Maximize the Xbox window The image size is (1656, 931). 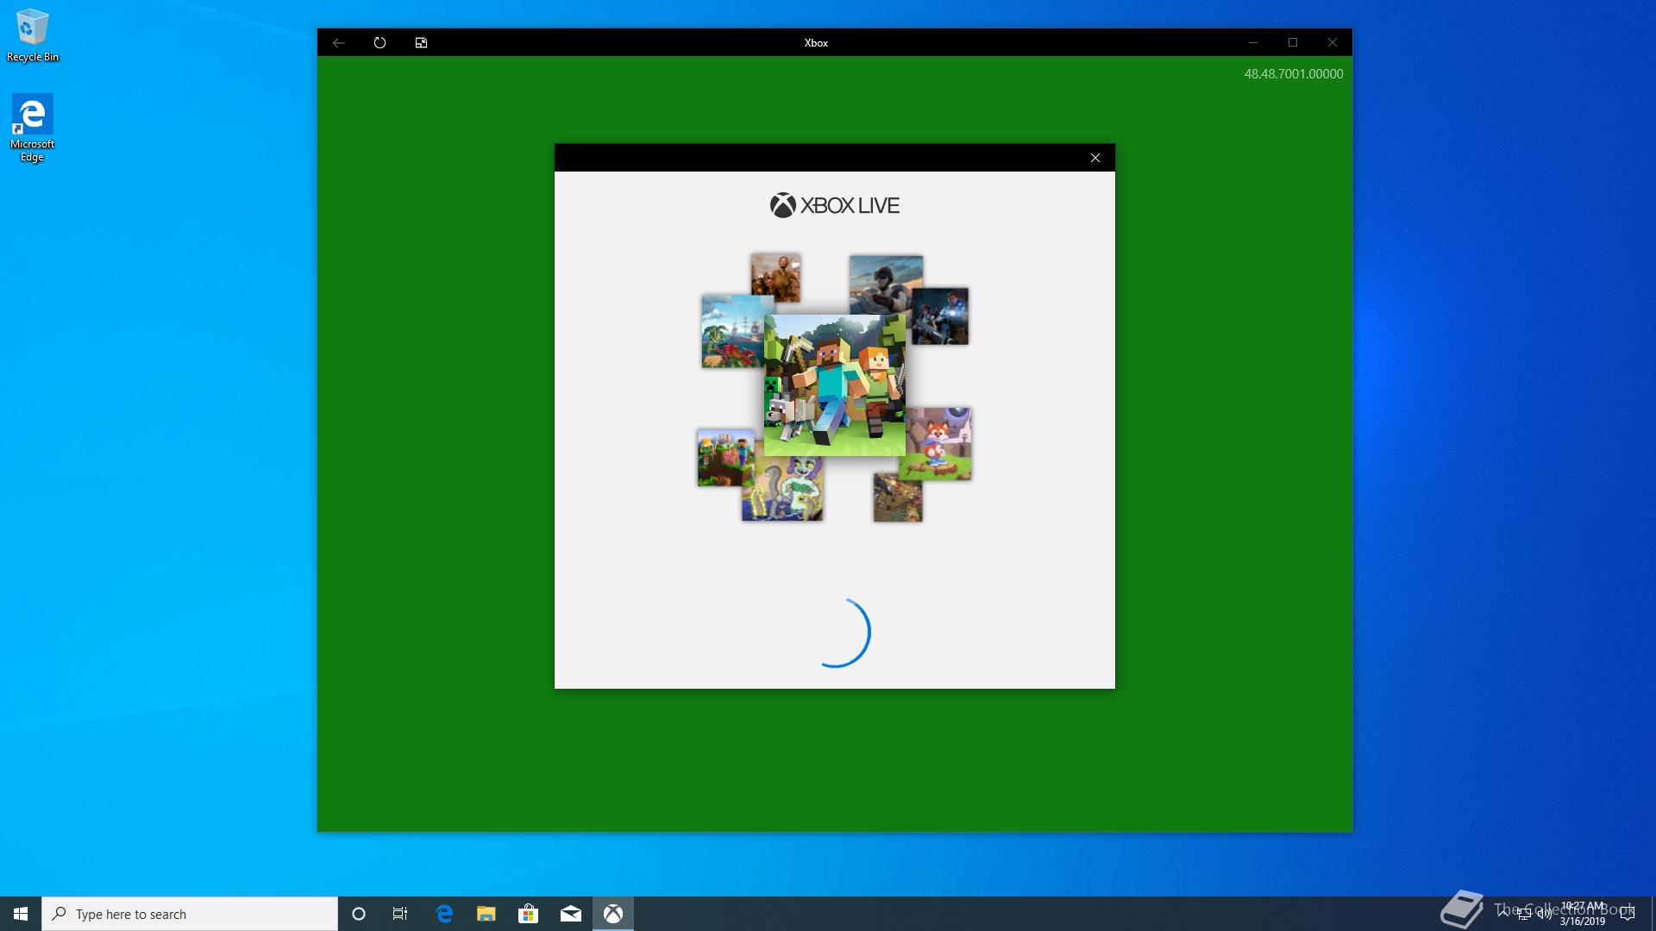point(1292,42)
